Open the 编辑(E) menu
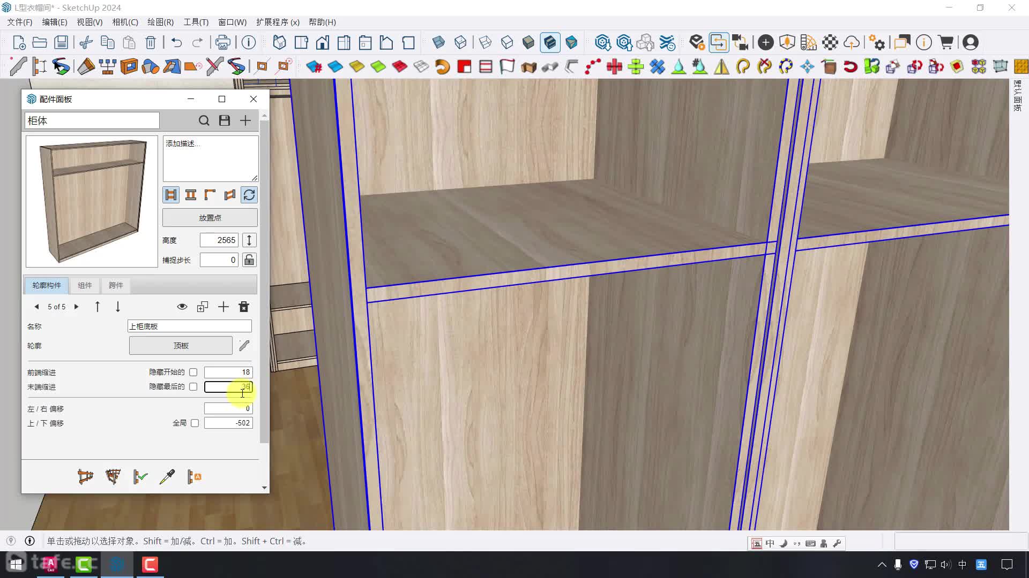Image resolution: width=1029 pixels, height=578 pixels. 55,22
